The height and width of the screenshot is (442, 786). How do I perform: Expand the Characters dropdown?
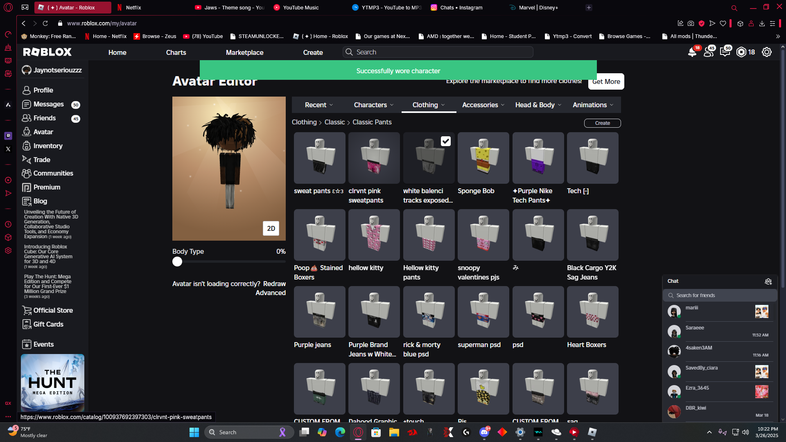pos(373,105)
